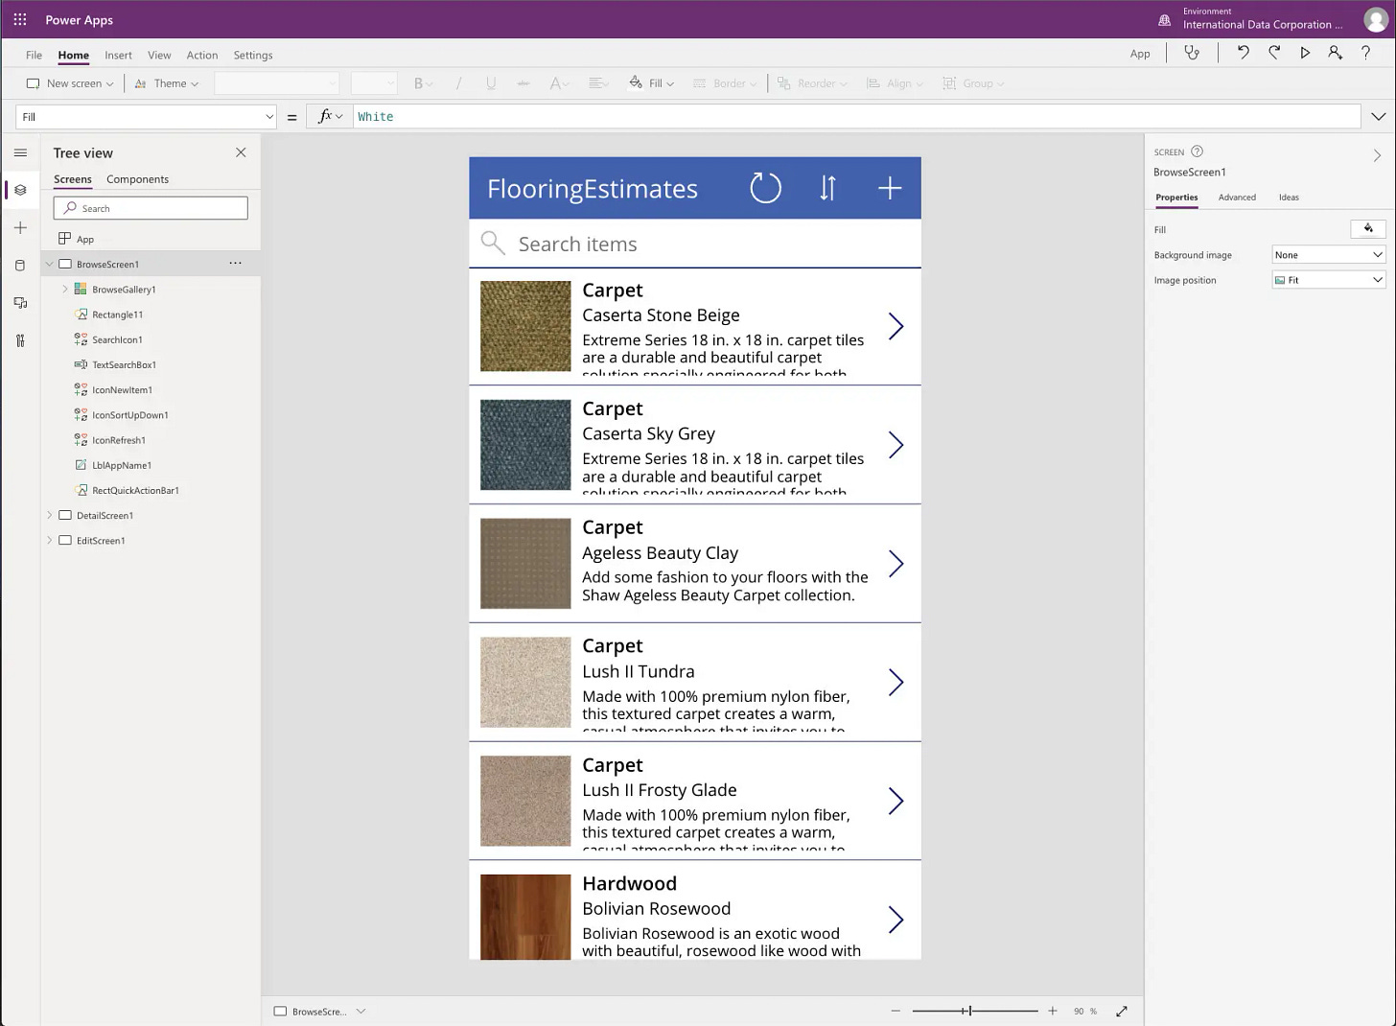Image resolution: width=1396 pixels, height=1026 pixels.
Task: Open more options for BrowseScreen1
Action: 236,263
